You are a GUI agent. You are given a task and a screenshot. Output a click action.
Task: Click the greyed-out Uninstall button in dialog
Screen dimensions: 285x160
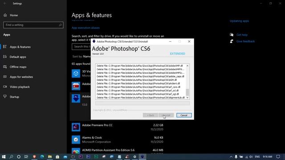pos(166,115)
